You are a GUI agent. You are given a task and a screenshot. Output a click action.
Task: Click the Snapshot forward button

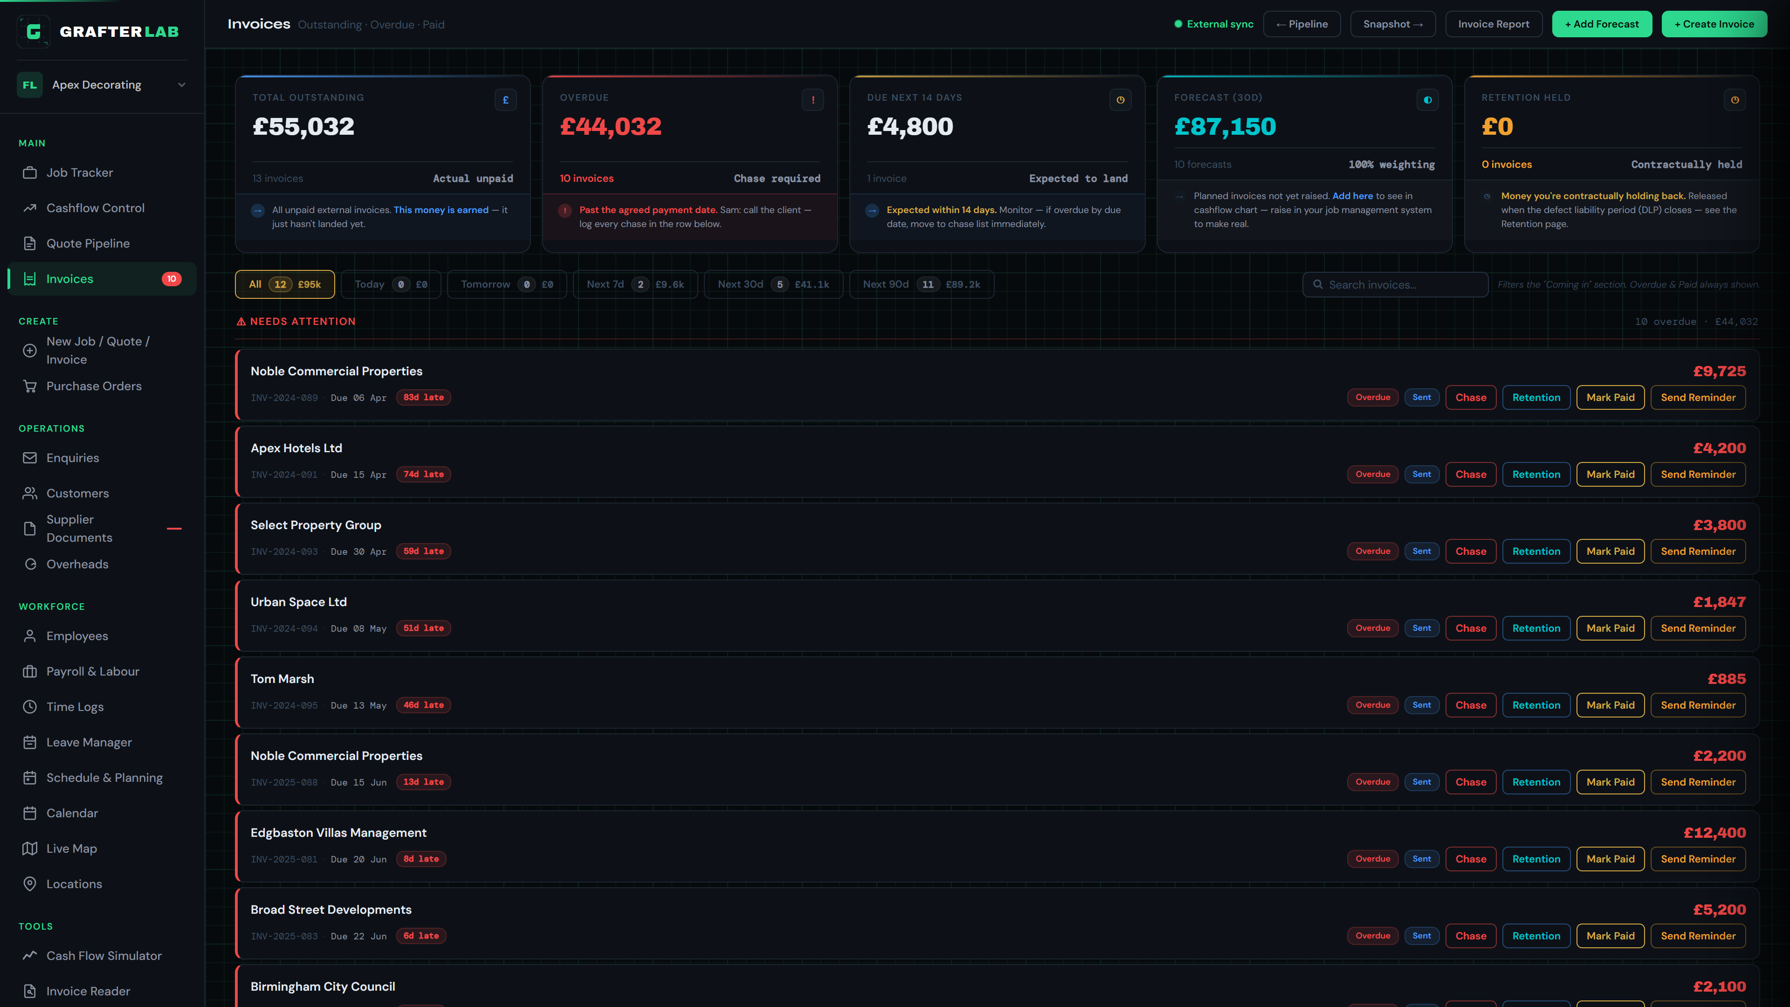1392,24
